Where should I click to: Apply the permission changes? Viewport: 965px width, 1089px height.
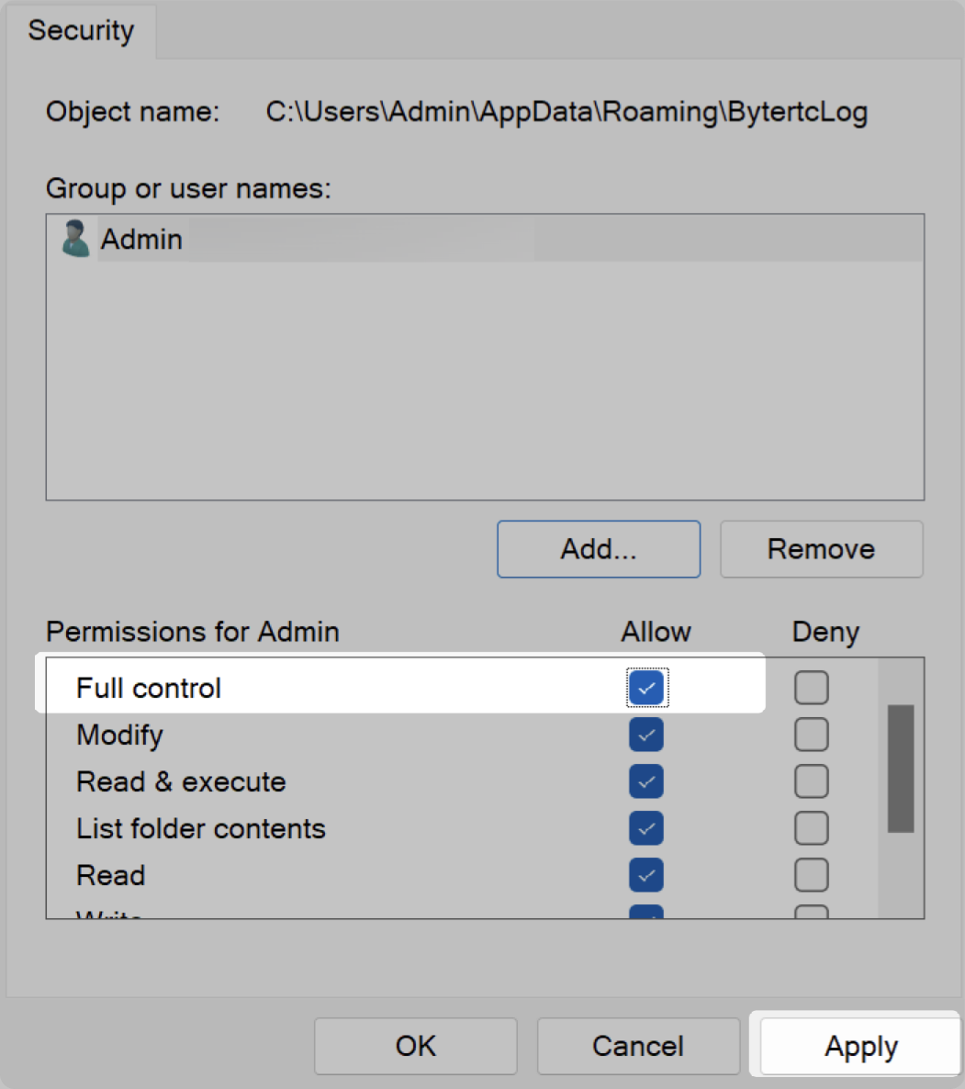(x=860, y=1046)
